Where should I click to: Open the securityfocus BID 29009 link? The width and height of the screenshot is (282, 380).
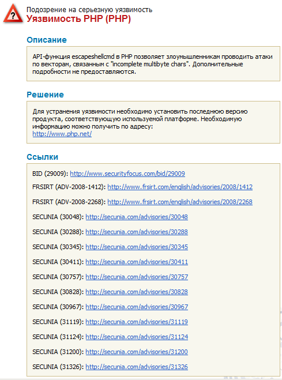pos(127,174)
